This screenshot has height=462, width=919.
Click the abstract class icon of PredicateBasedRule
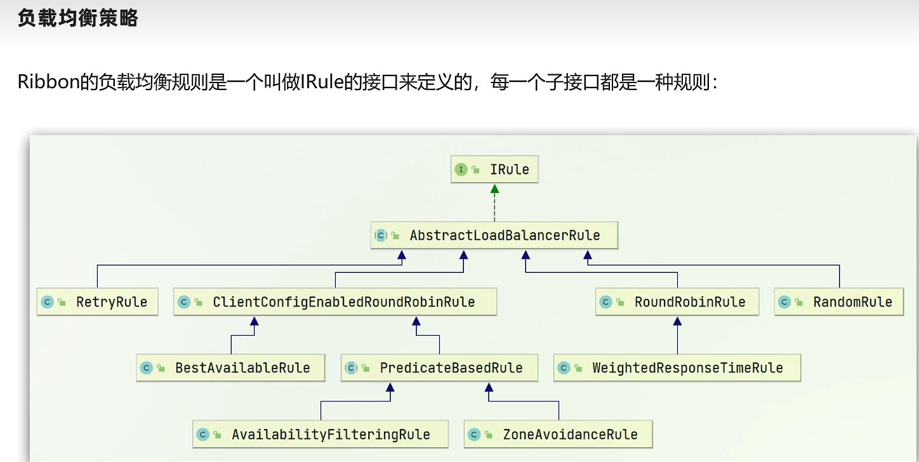351,367
